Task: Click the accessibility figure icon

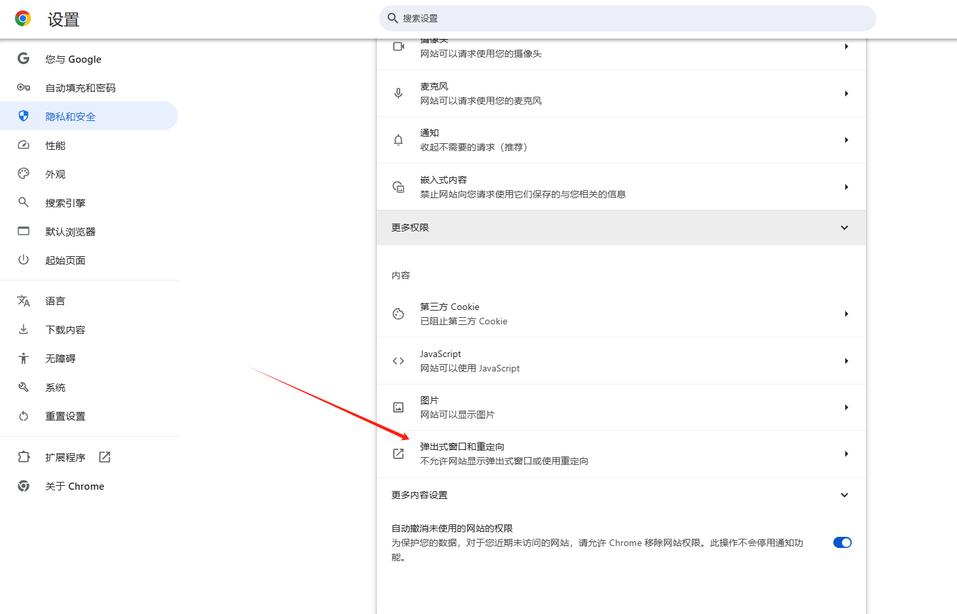Action: click(x=24, y=358)
